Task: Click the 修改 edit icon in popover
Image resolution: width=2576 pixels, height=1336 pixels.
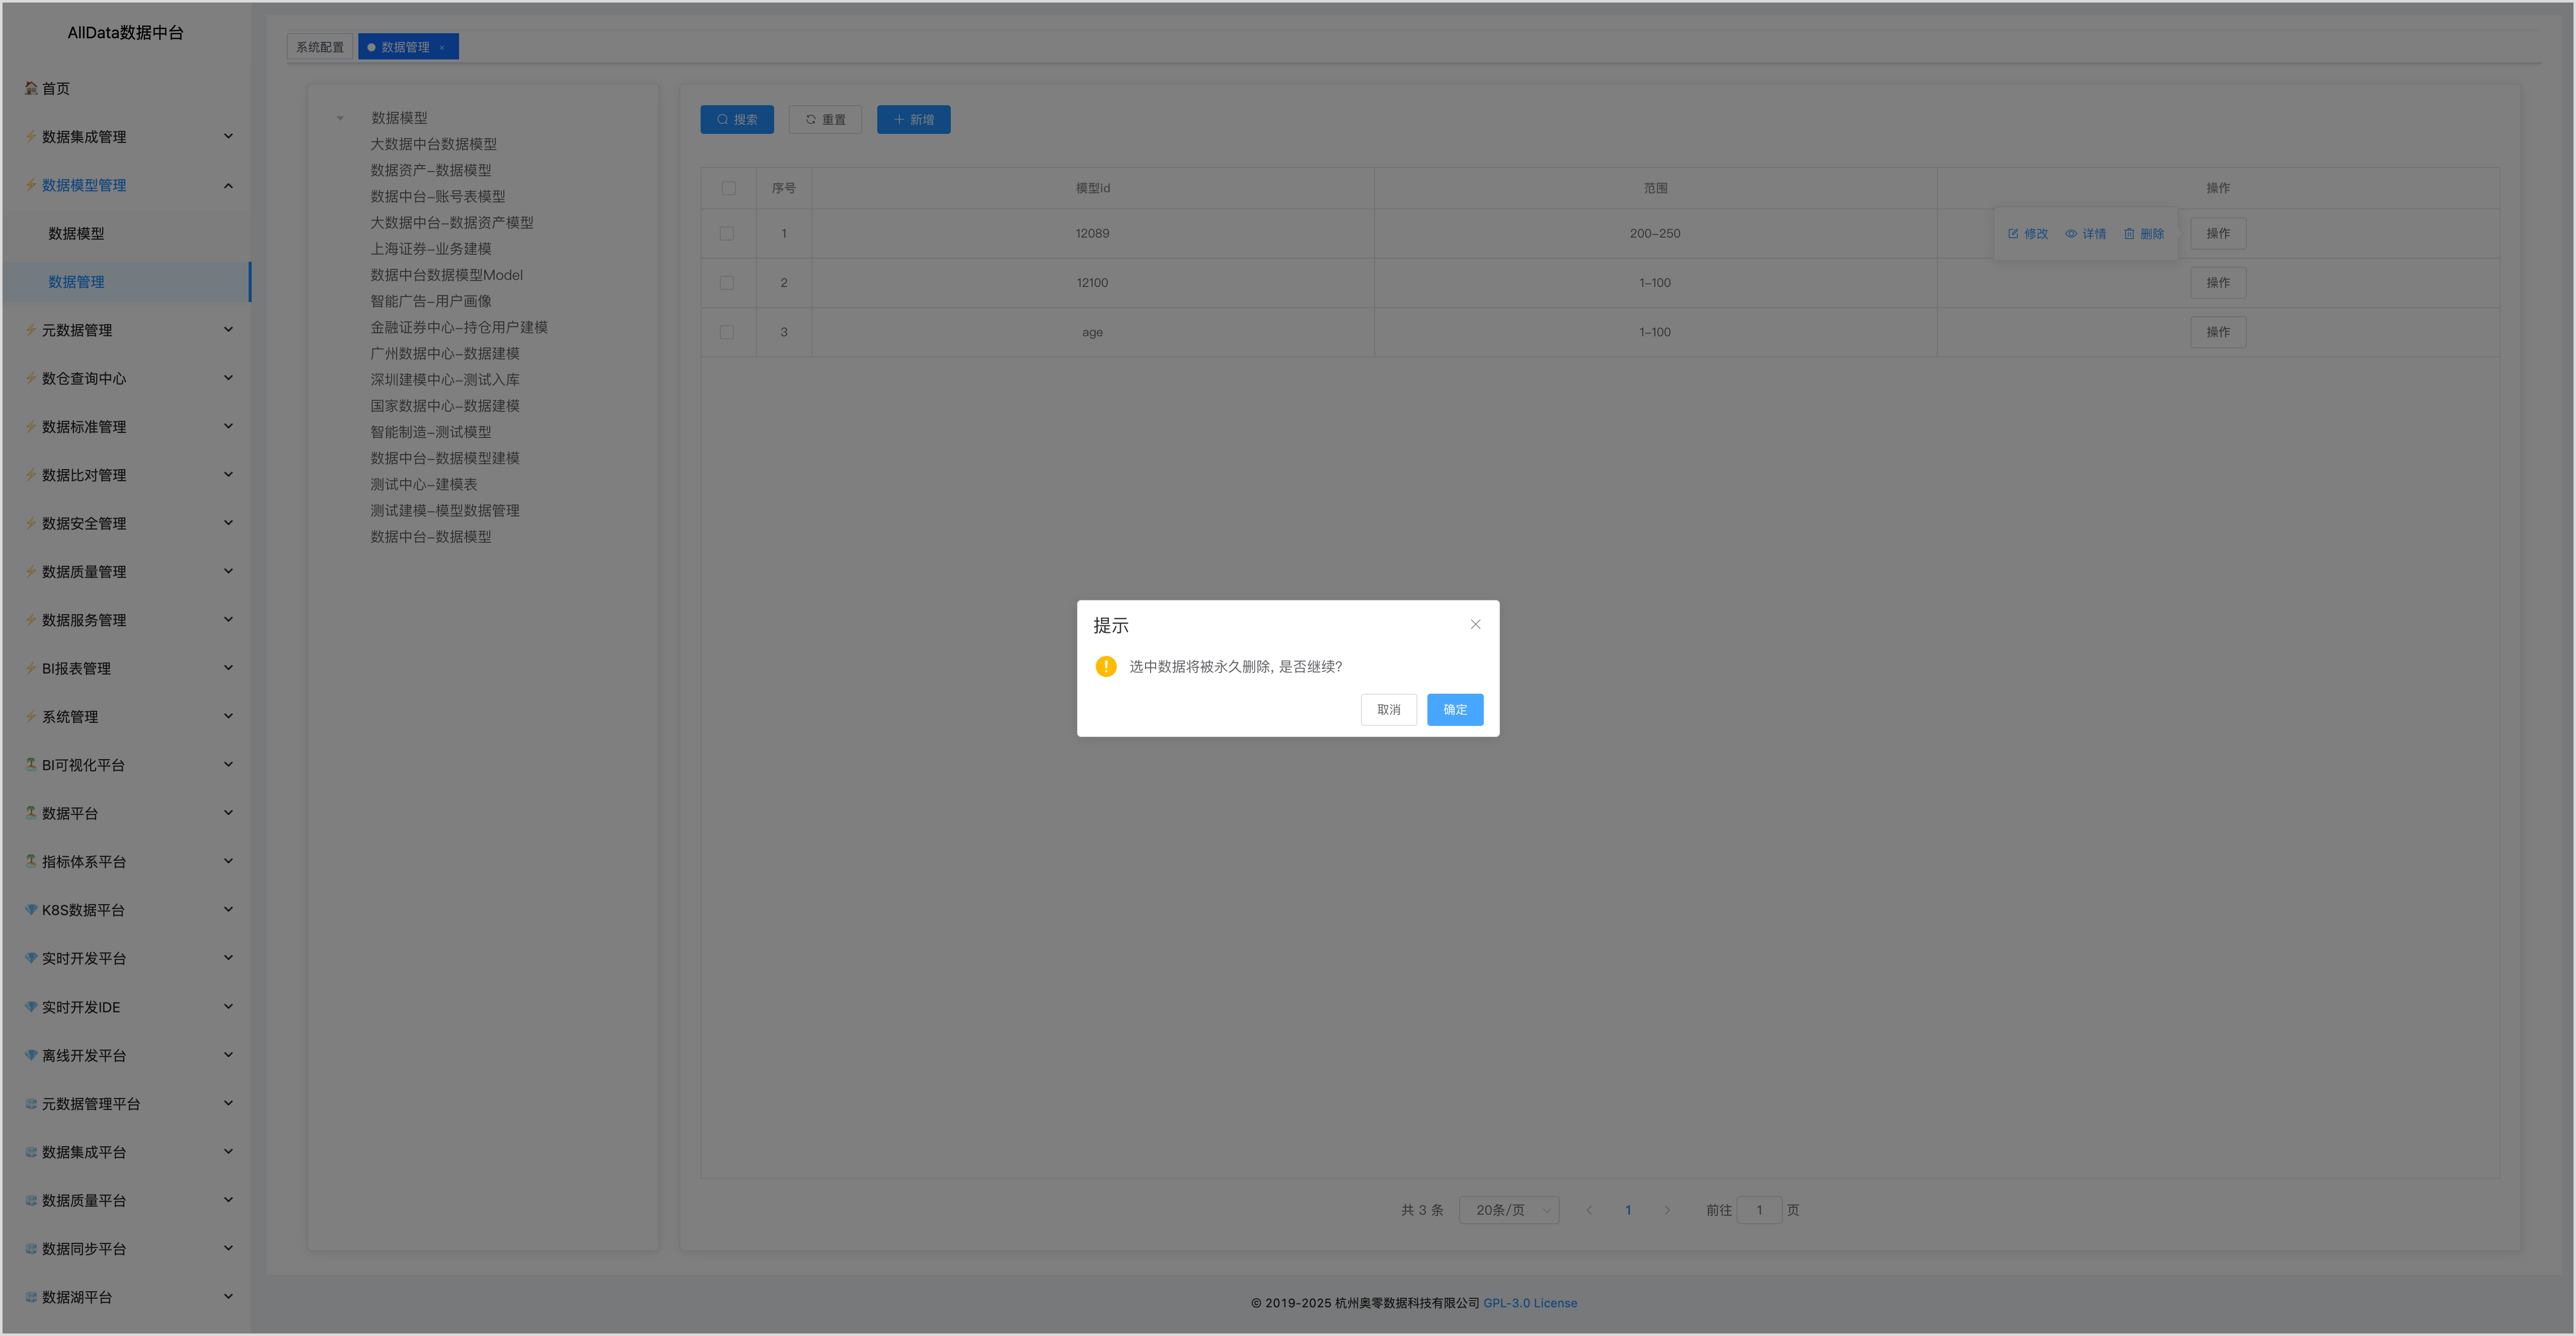Action: (x=2013, y=234)
